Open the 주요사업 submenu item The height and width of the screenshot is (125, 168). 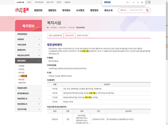tap(21, 73)
